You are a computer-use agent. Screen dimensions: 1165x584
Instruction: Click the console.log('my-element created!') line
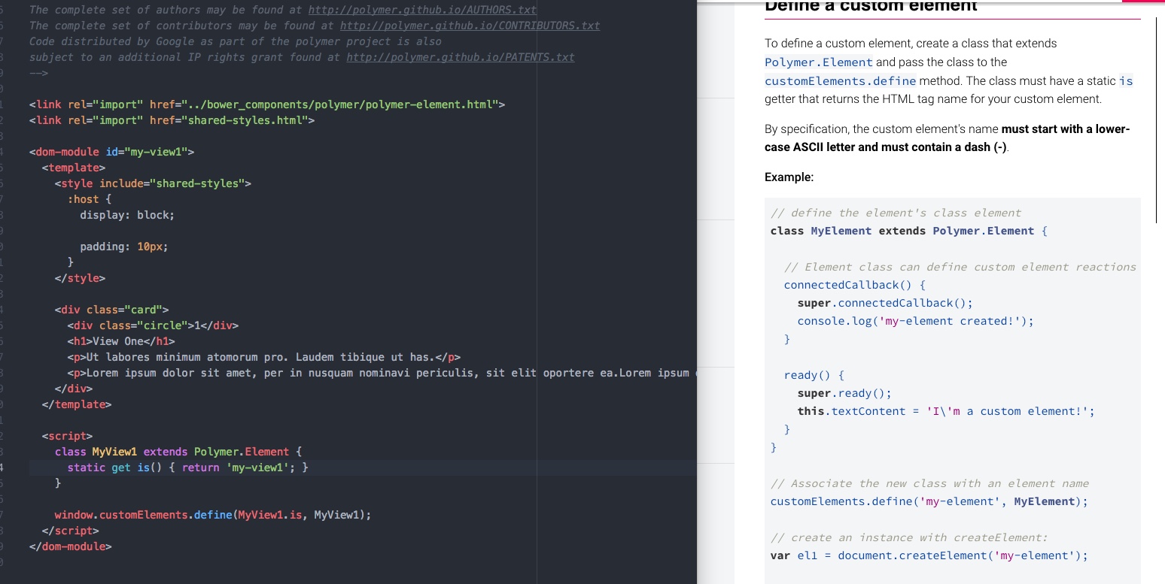pyautogui.click(x=916, y=321)
